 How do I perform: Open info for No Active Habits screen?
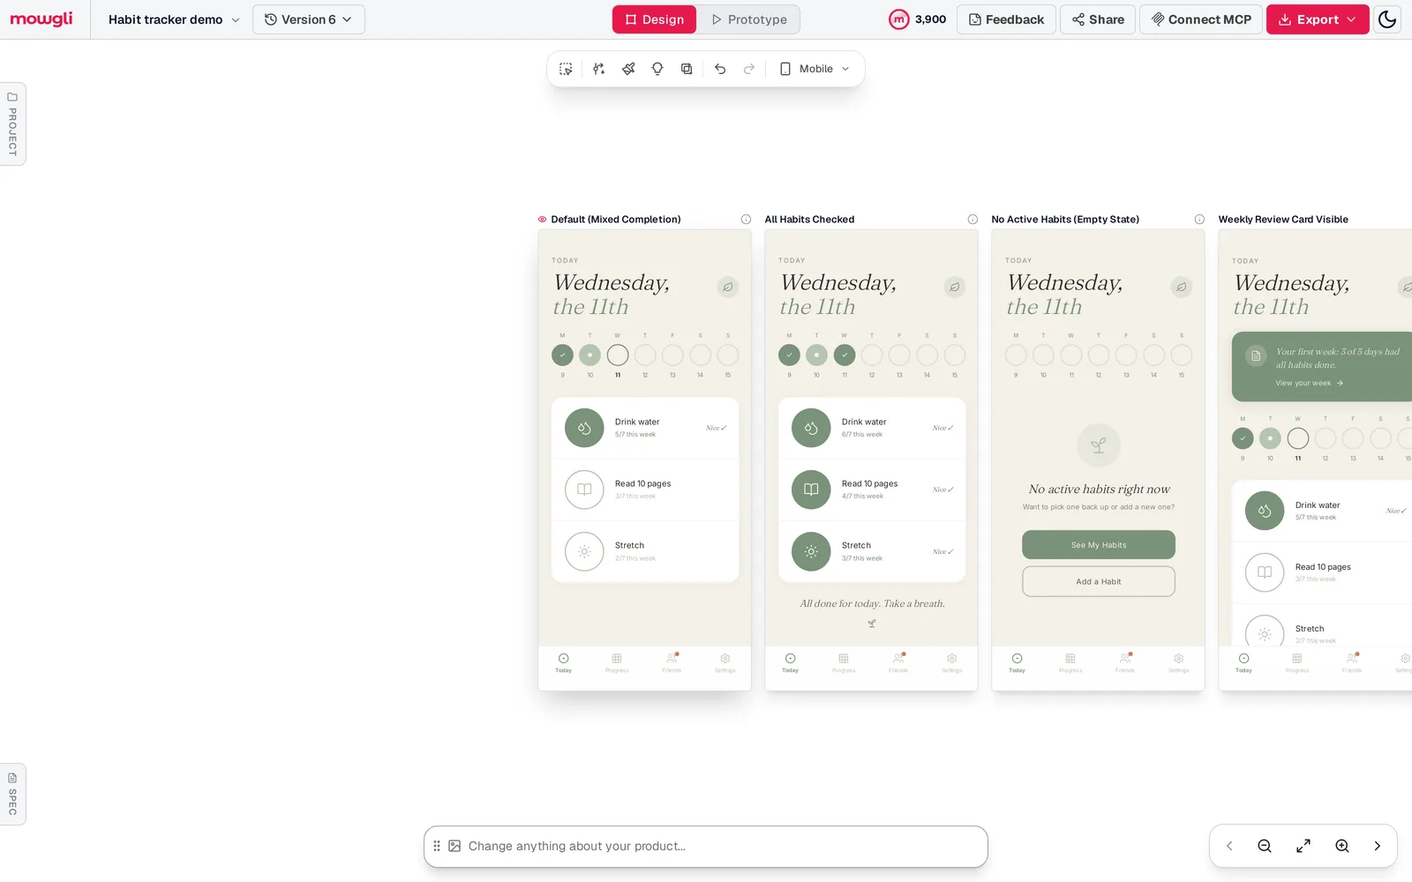tap(1199, 220)
